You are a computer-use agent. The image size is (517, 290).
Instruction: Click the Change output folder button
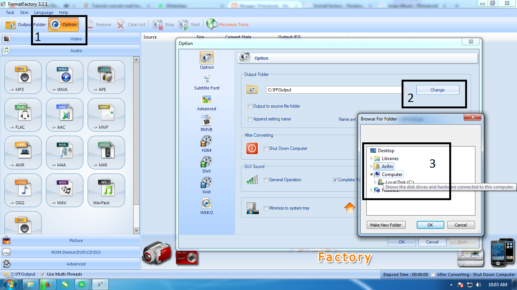pos(438,90)
